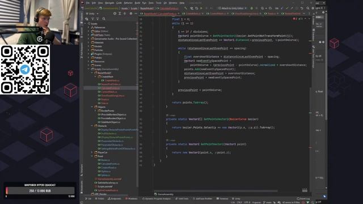
Task: Switch to the active CalculatePoints editor tab
Action: 160,14
